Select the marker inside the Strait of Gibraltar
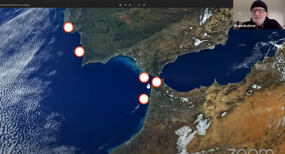 pyautogui.click(x=156, y=82)
